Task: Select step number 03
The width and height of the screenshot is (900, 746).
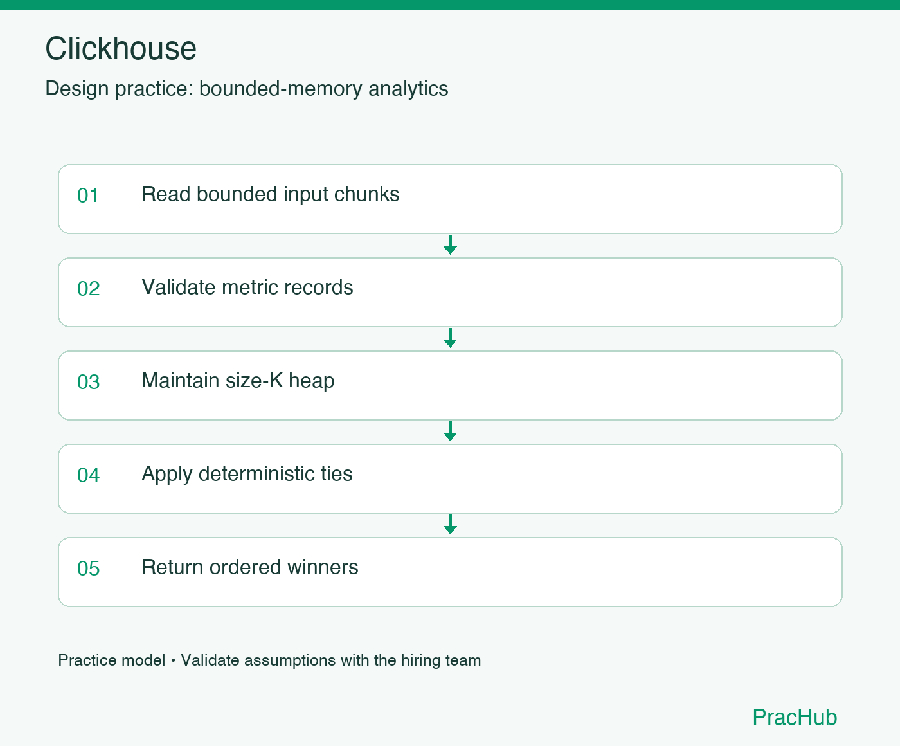Action: 89,382
